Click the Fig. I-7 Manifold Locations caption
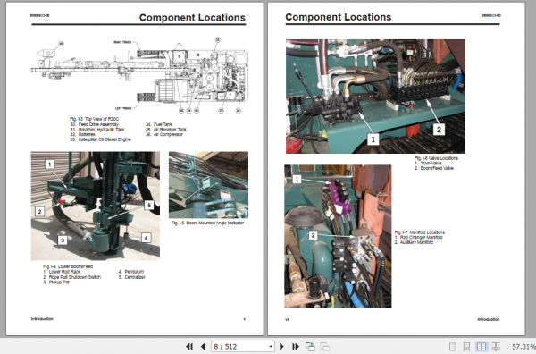 click(x=420, y=232)
